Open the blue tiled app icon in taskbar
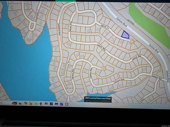 61,104
